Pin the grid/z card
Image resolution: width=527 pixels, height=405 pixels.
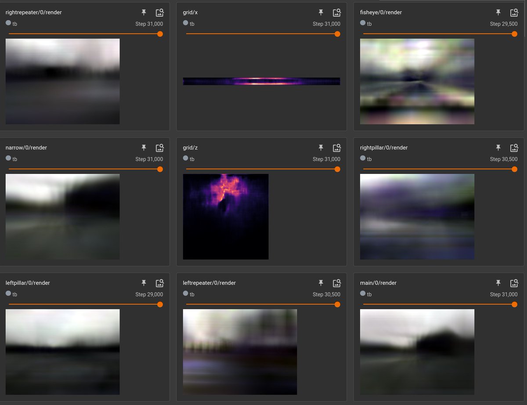coord(321,148)
